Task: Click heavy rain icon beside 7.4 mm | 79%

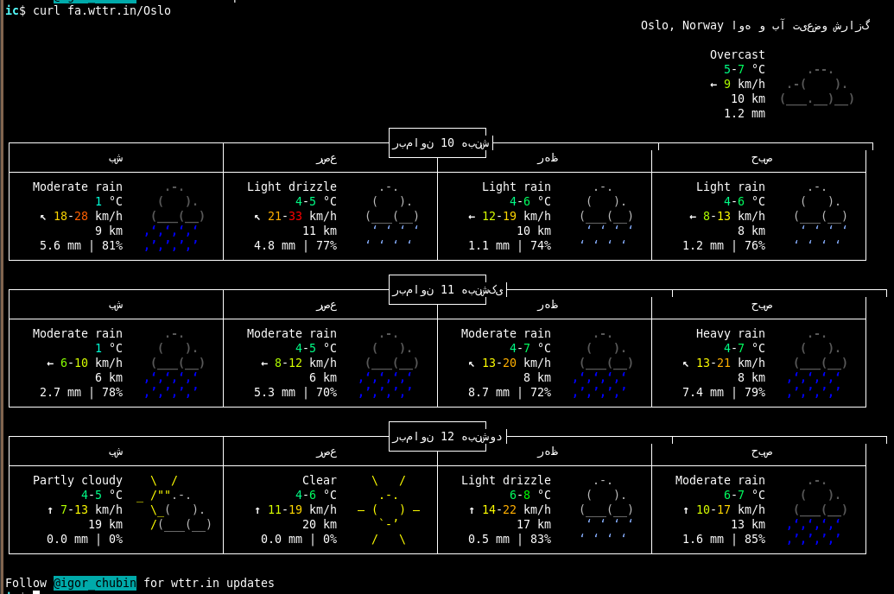Action: coord(817,363)
